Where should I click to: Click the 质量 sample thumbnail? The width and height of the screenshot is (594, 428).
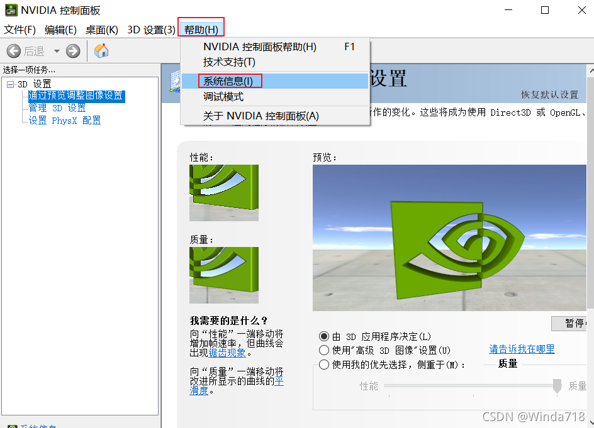click(x=224, y=275)
